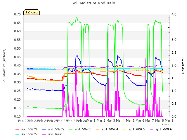Click the red sp1_VWC1 legend swatch
Viewport: 187px width, 140px height.
tap(17, 129)
